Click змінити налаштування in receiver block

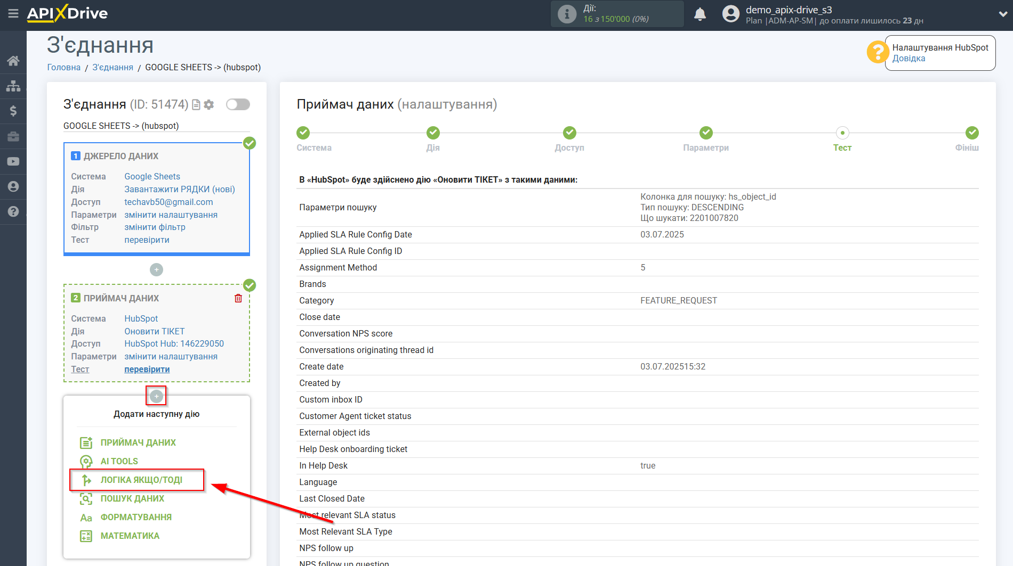pos(171,356)
